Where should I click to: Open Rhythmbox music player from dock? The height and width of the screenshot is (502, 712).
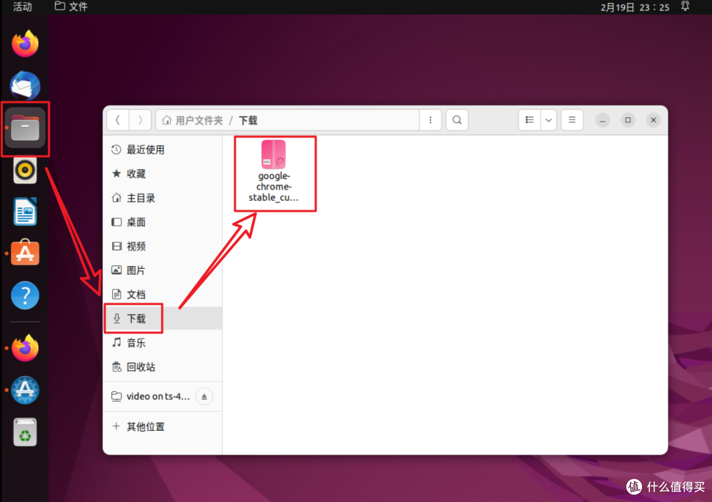(24, 170)
